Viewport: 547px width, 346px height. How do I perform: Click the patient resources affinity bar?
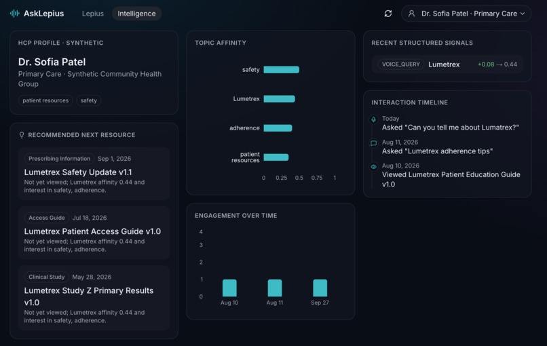click(x=276, y=157)
